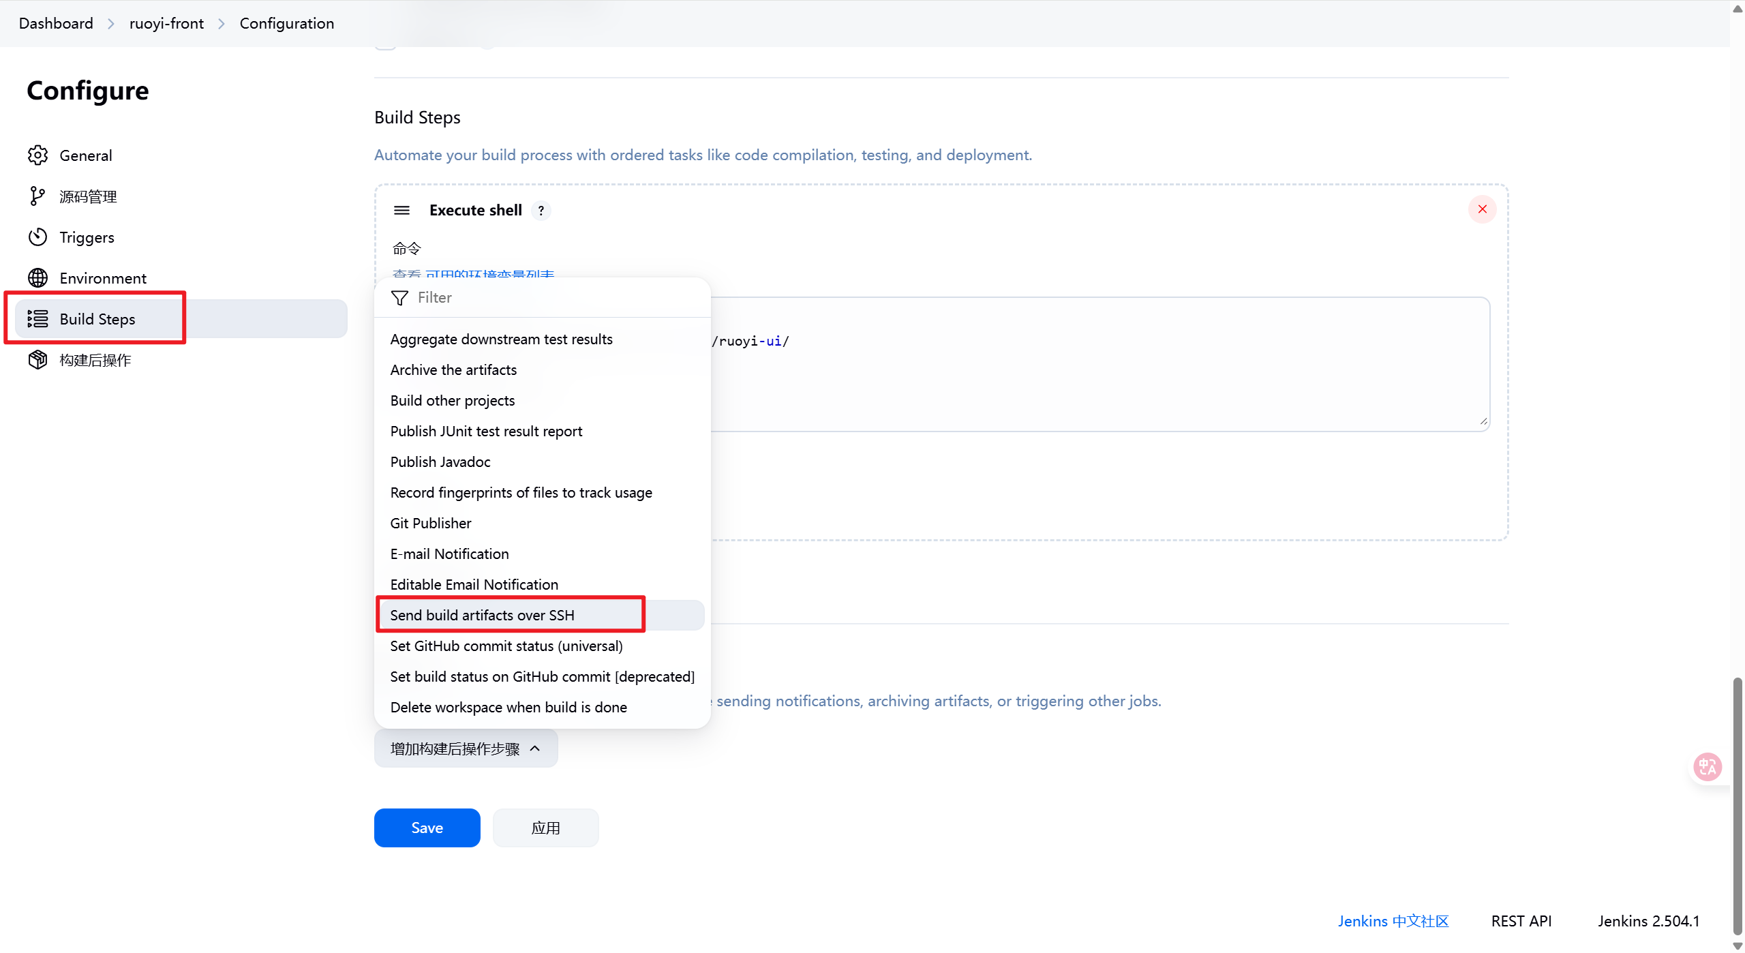Screen dimensions: 1745x953
Task: Click the Triggers clock icon
Action: click(x=38, y=237)
